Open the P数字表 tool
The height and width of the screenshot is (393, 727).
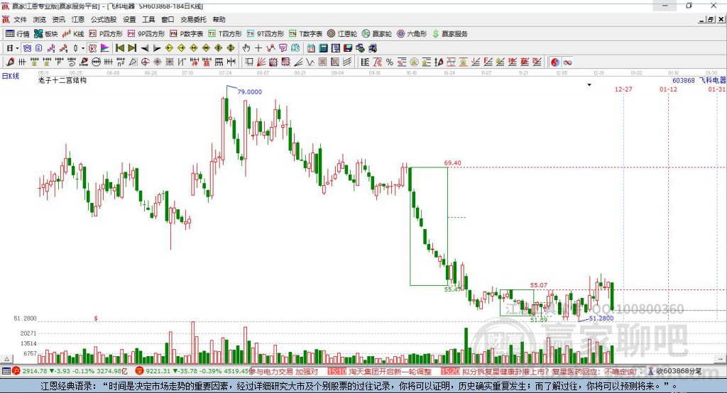tap(187, 34)
